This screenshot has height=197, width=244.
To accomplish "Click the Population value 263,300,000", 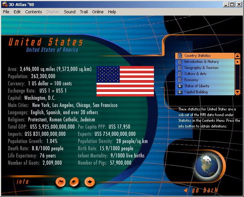I will [x=43, y=76].
